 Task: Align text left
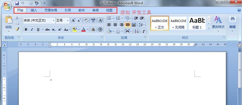109,25
